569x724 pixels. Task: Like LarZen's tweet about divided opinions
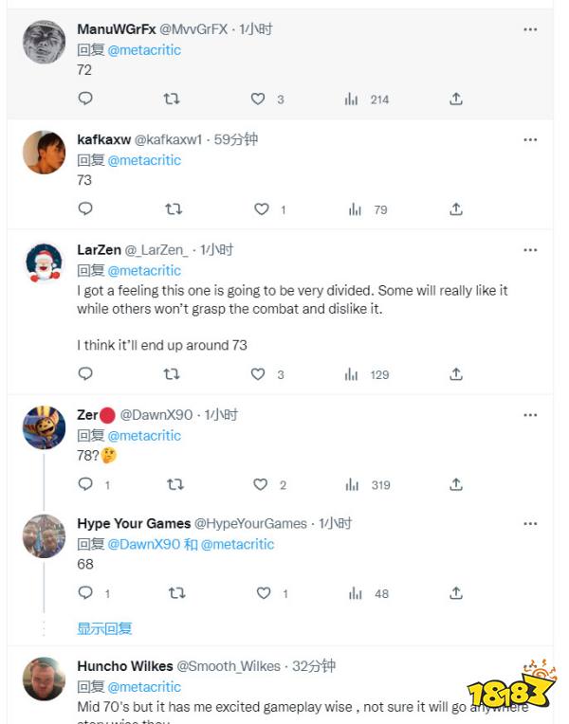click(x=258, y=374)
